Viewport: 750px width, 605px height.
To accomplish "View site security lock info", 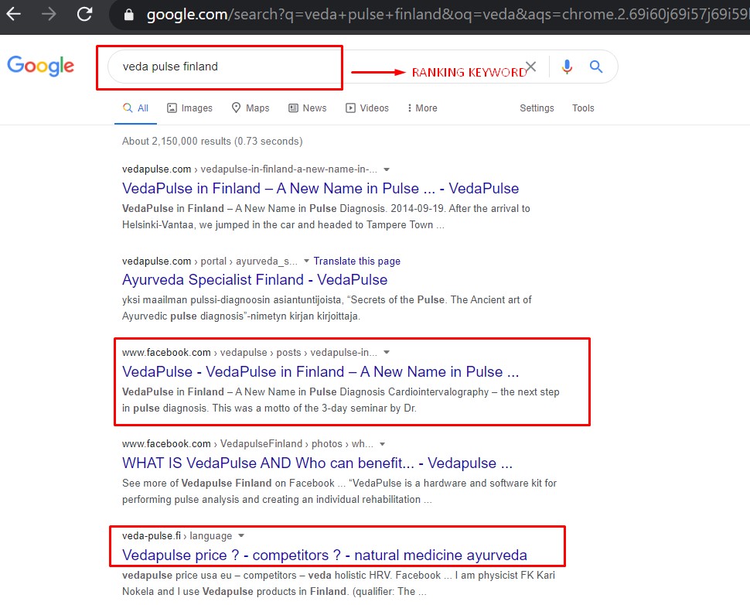I will [128, 15].
